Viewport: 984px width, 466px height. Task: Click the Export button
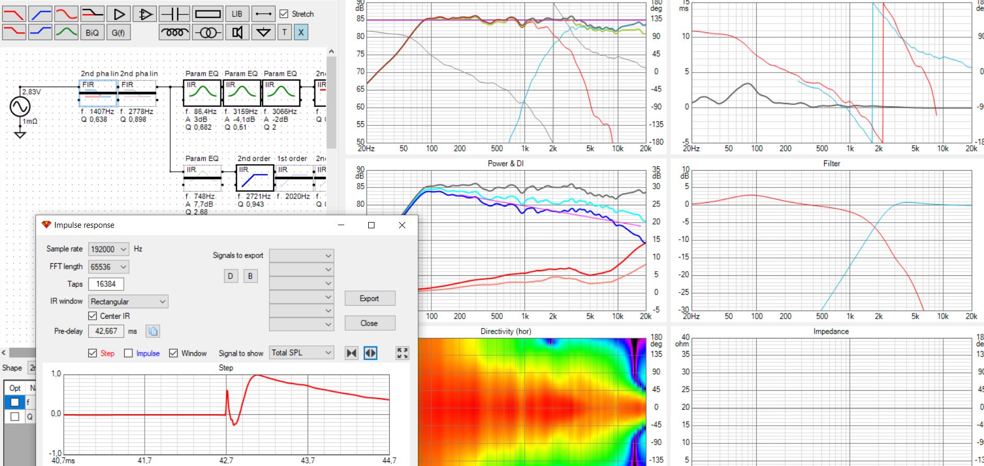tap(369, 298)
